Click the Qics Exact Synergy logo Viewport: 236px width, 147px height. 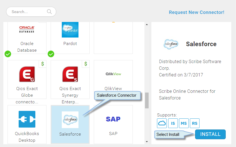tap(70, 74)
